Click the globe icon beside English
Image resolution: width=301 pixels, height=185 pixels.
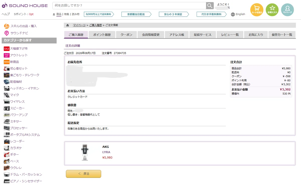[233, 14]
